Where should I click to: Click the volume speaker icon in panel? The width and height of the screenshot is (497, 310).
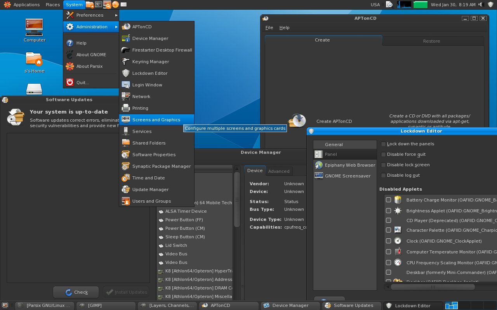481,5
